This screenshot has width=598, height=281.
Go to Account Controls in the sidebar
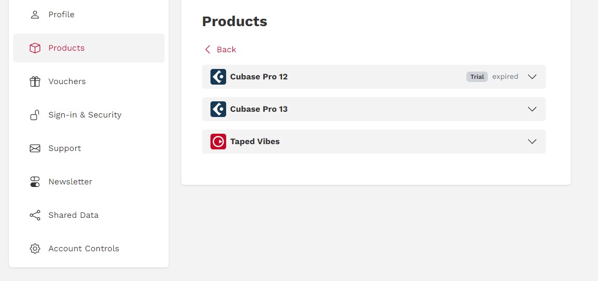(x=84, y=249)
